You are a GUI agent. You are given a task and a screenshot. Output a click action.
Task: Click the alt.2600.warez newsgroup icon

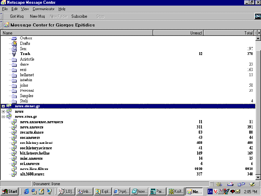[x=14, y=174]
